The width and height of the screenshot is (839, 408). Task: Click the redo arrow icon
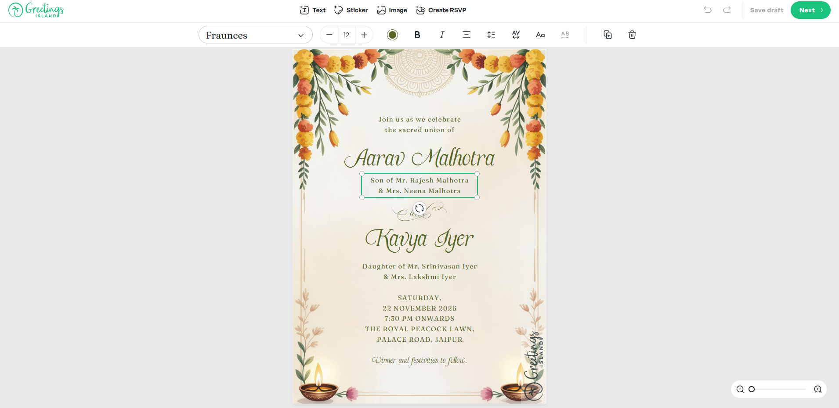[727, 10]
